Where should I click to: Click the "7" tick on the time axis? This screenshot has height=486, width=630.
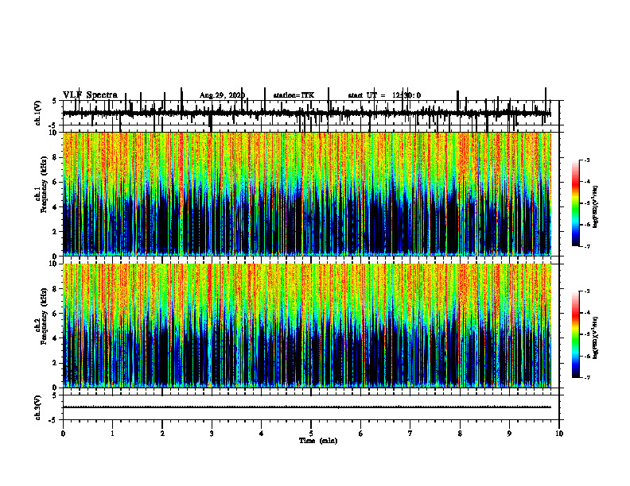tap(410, 434)
